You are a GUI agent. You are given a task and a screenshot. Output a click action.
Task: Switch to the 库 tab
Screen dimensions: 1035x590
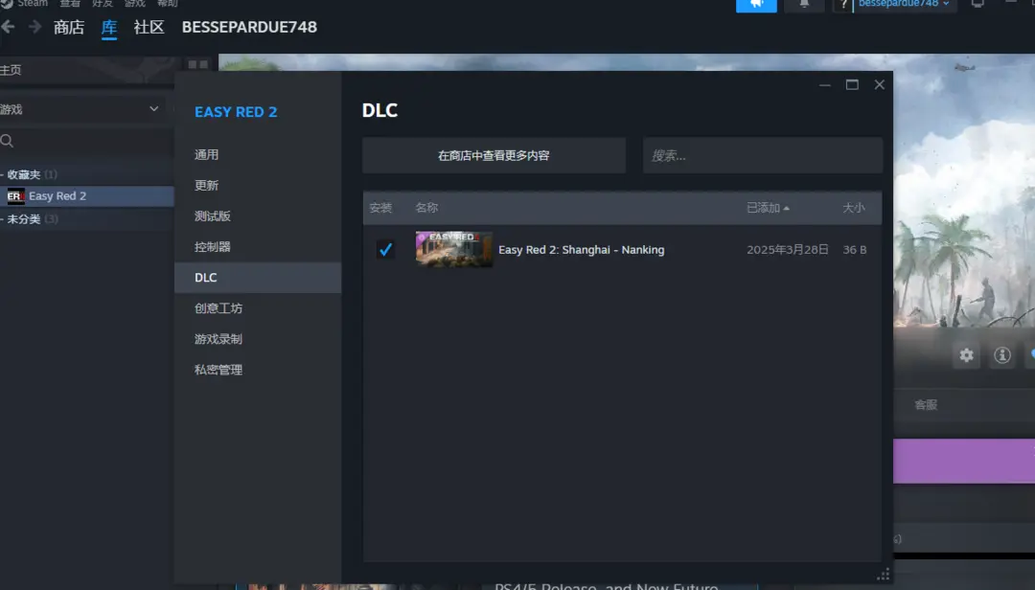(109, 27)
